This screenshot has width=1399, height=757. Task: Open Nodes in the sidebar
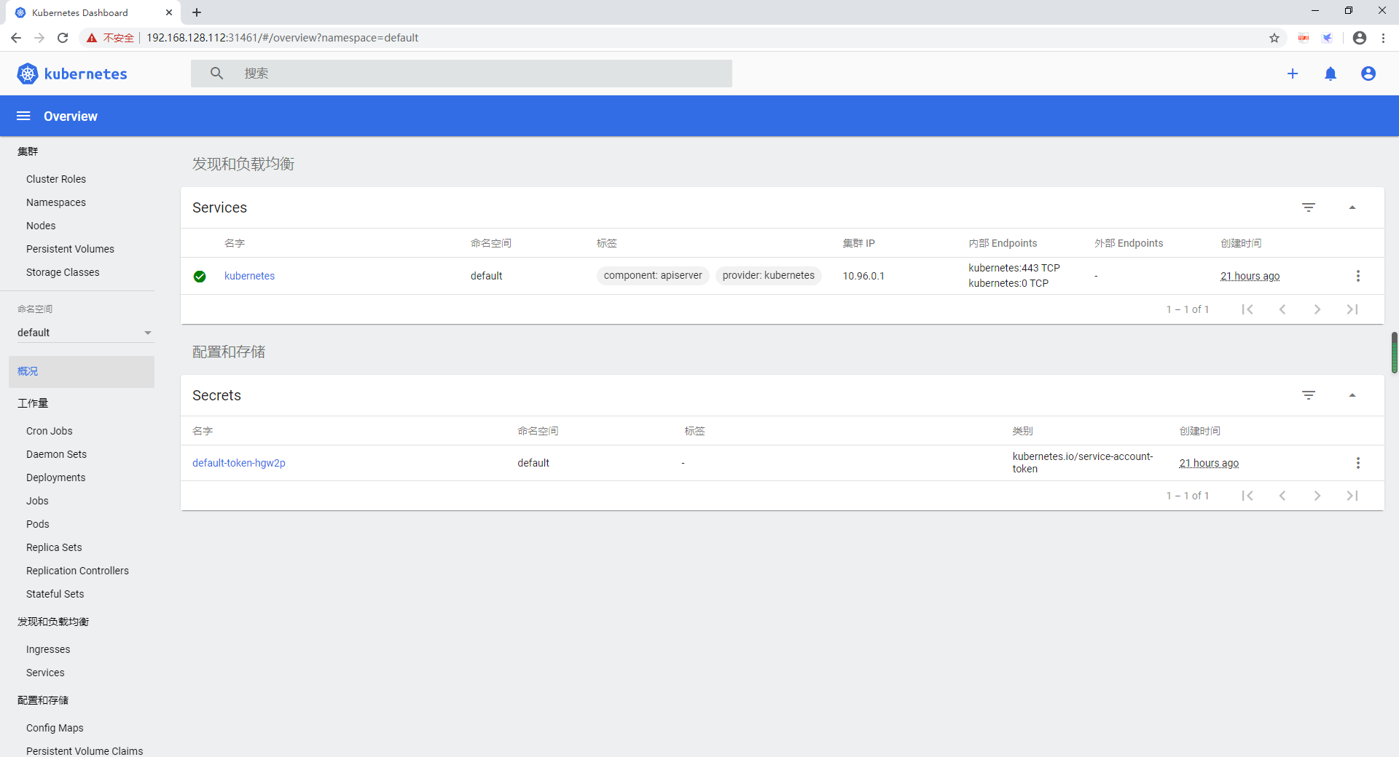tap(41, 226)
